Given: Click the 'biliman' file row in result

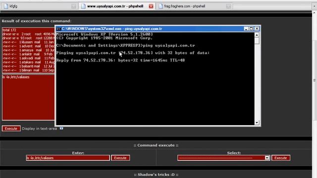Looking at the screenshot, I should point(28,70).
